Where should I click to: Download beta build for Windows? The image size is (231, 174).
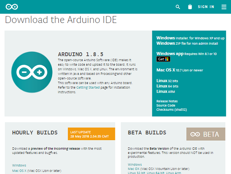coord(135,165)
